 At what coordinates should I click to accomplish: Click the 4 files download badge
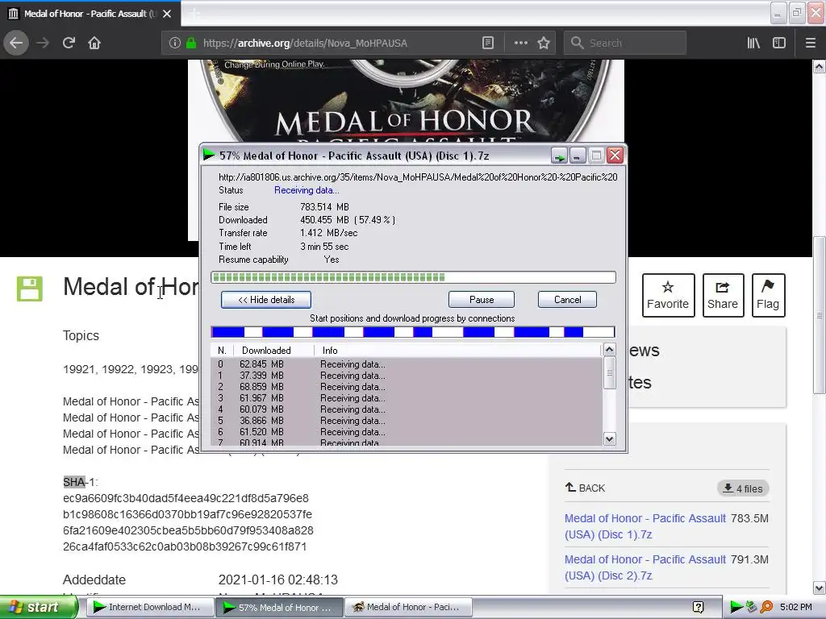743,488
